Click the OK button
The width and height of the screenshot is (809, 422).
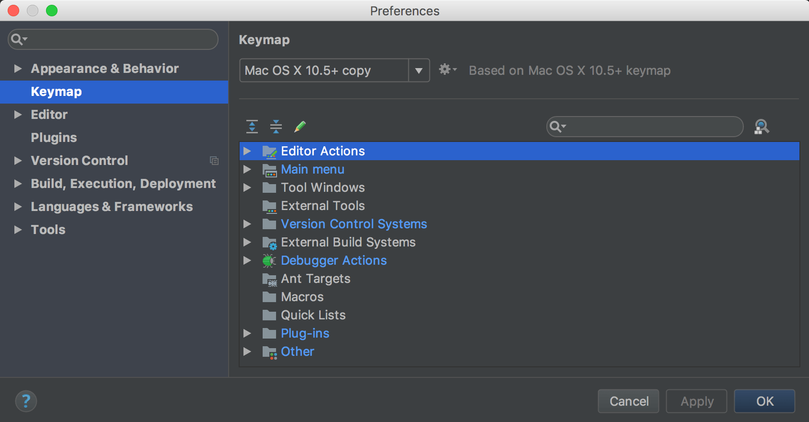pyautogui.click(x=765, y=401)
